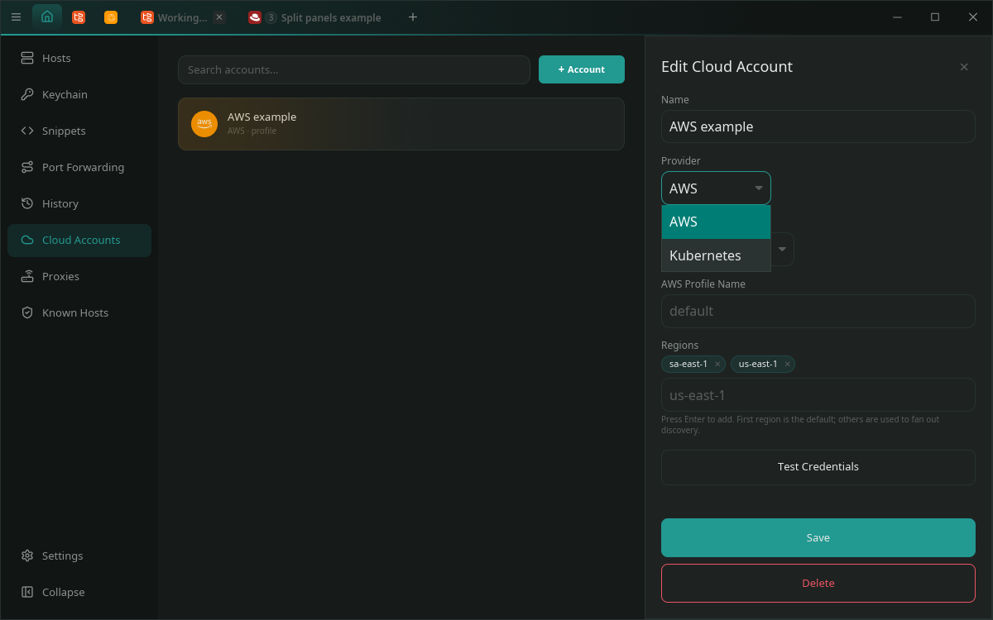The height and width of the screenshot is (620, 993).
Task: Open Settings in the sidebar
Action: (x=79, y=556)
